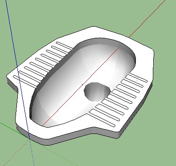
Task: Click the axes origin point
Action: [x=29, y=139]
